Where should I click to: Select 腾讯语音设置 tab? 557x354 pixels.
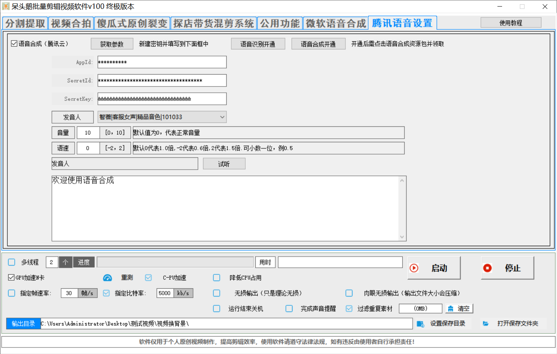(402, 23)
